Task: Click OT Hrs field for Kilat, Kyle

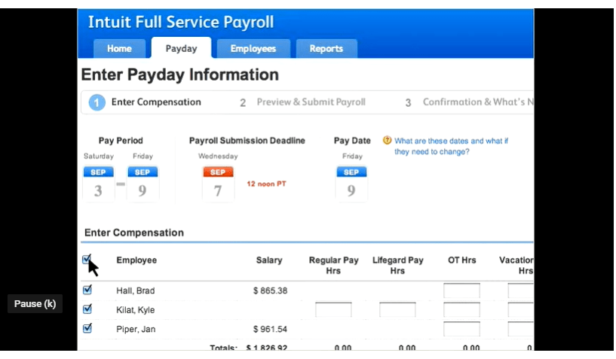Action: point(461,309)
